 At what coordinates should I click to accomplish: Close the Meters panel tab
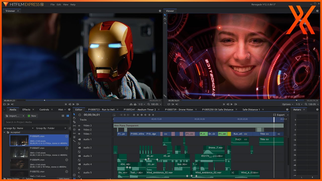point(304,110)
